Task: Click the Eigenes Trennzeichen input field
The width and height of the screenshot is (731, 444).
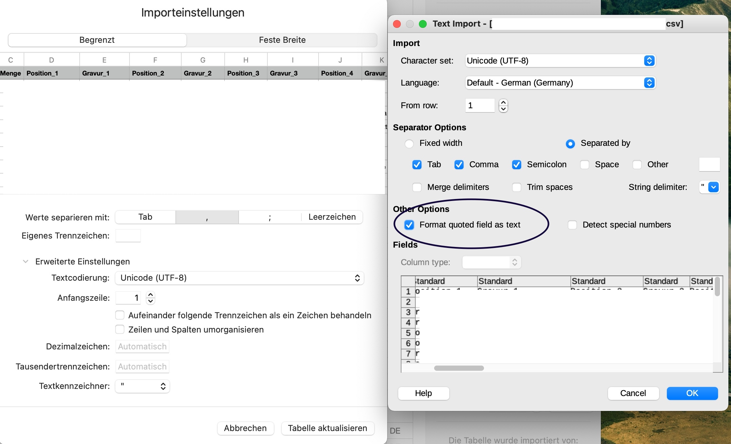Action: tap(128, 236)
